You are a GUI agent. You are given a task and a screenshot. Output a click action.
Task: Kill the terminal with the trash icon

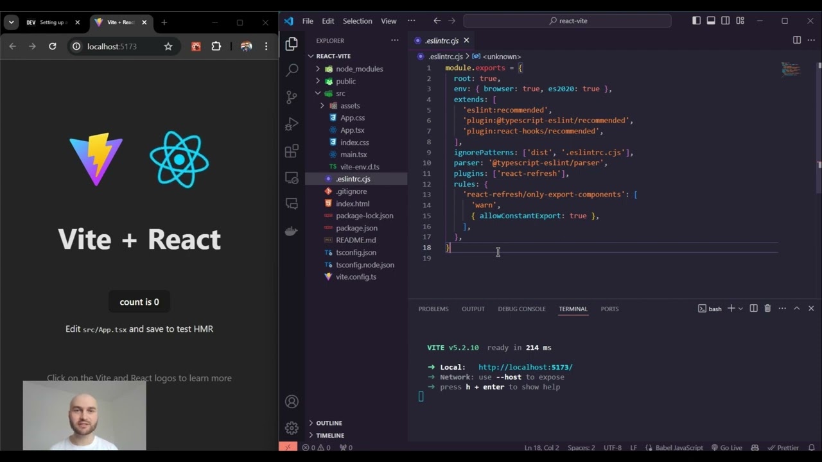coord(767,309)
